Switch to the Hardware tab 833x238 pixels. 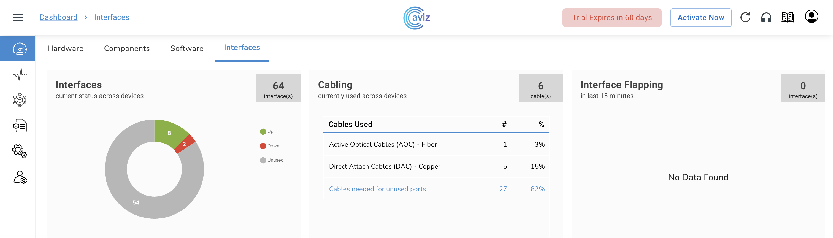click(65, 48)
